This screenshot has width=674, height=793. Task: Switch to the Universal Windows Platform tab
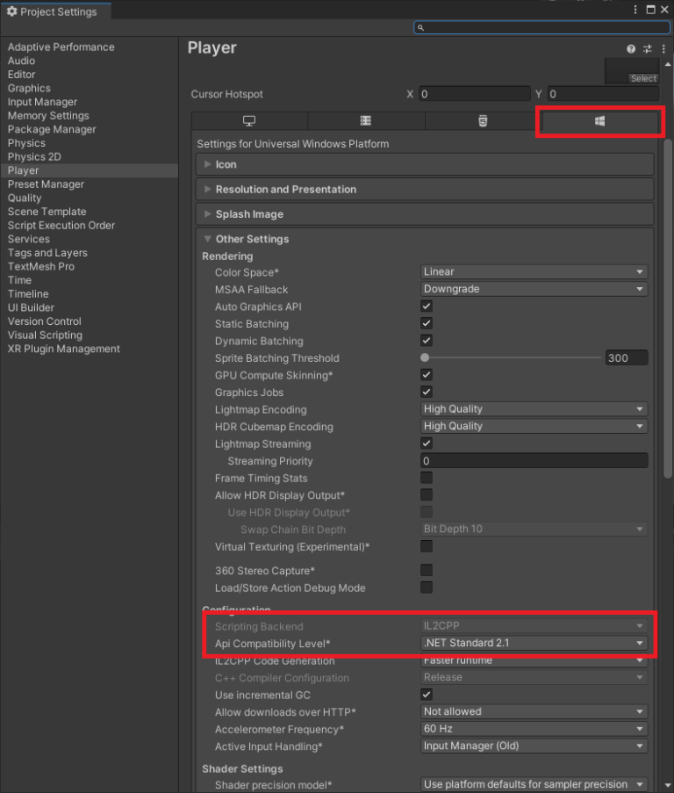click(599, 121)
